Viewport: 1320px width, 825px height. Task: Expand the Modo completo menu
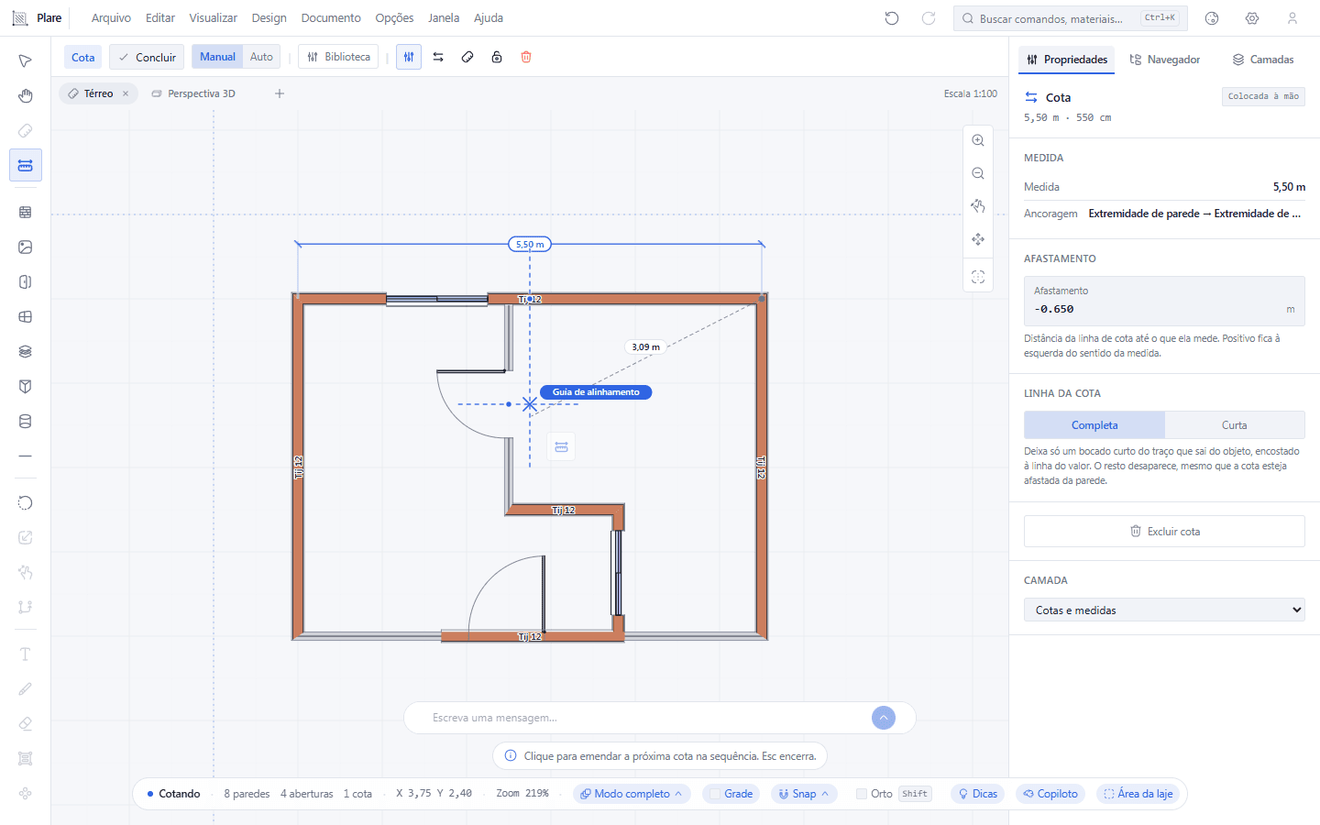coord(632,794)
